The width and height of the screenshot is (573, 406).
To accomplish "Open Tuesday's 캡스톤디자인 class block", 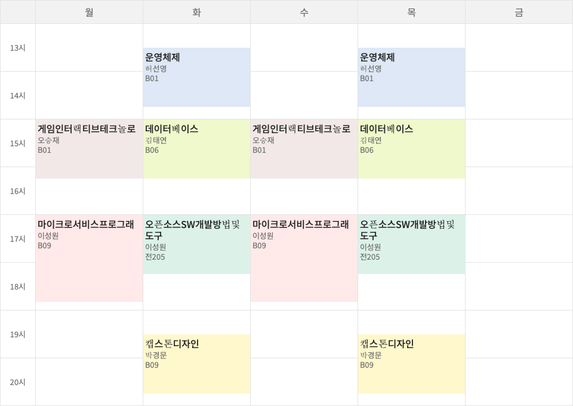I will [196, 364].
